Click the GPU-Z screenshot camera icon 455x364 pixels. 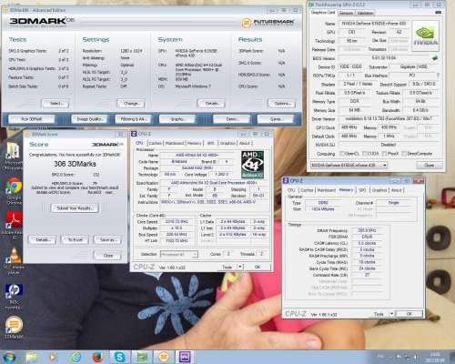pyautogui.click(x=438, y=13)
